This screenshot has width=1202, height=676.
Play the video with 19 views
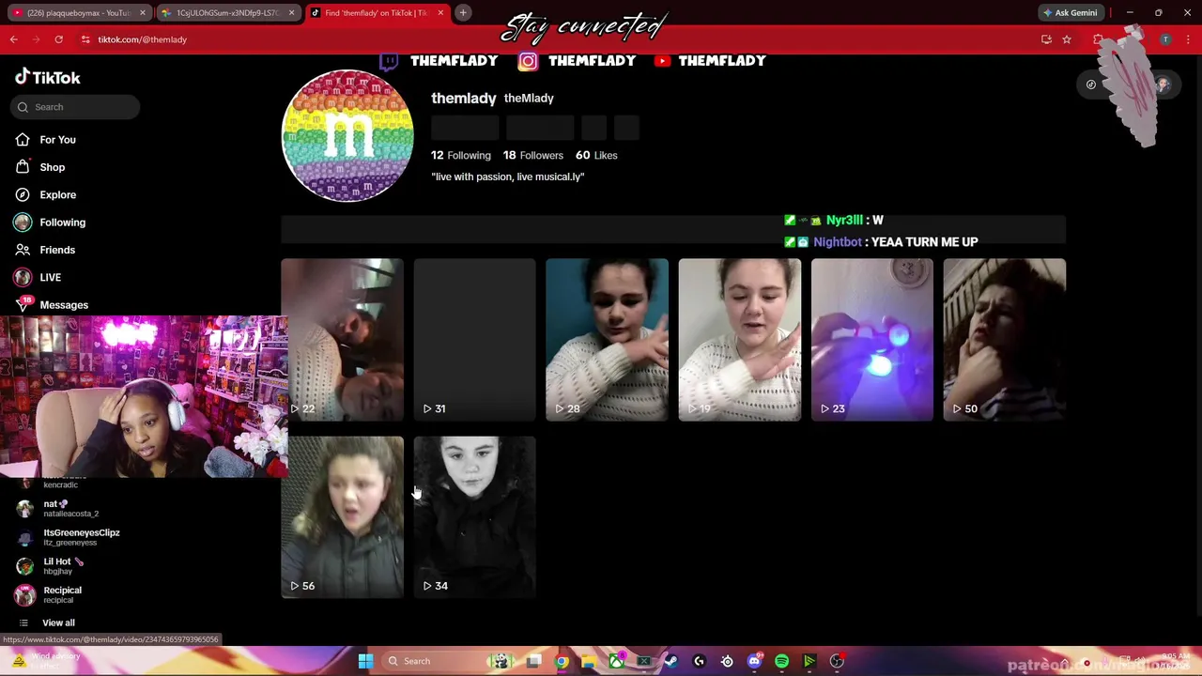(x=739, y=340)
